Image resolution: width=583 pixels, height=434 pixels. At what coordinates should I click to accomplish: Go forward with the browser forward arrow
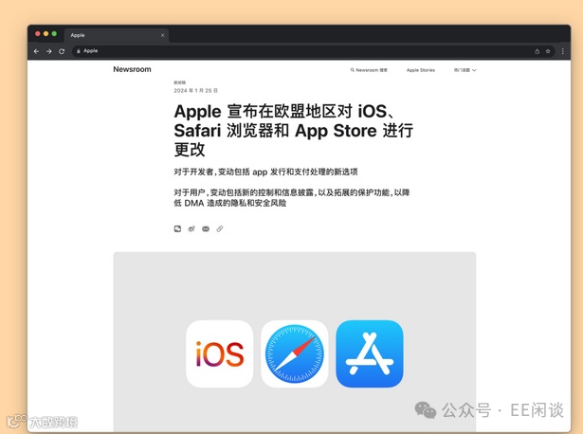click(x=48, y=51)
